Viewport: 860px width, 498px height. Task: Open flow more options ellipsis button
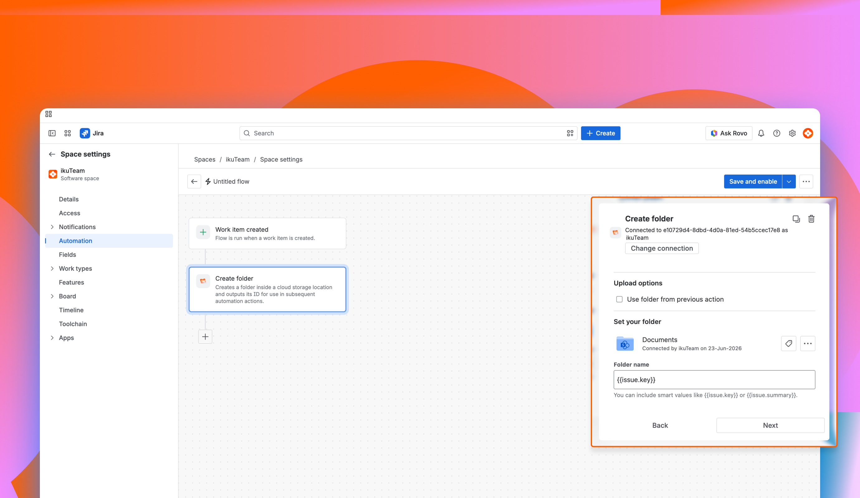(806, 182)
